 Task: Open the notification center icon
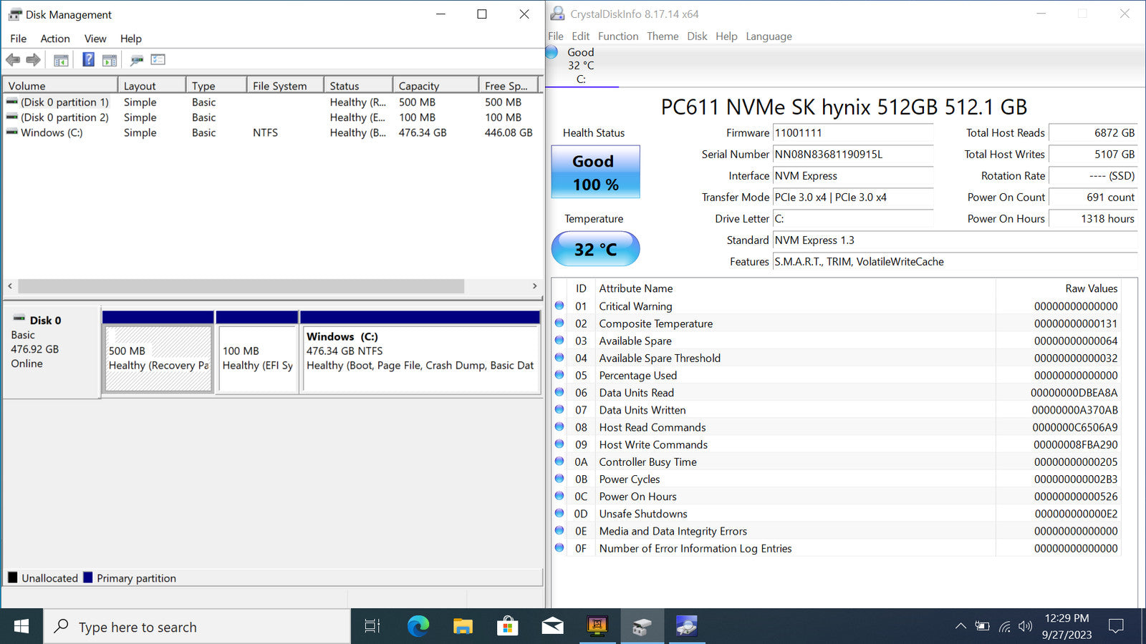[x=1116, y=627]
